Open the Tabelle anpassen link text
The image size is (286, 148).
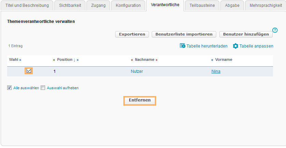[x=256, y=46]
